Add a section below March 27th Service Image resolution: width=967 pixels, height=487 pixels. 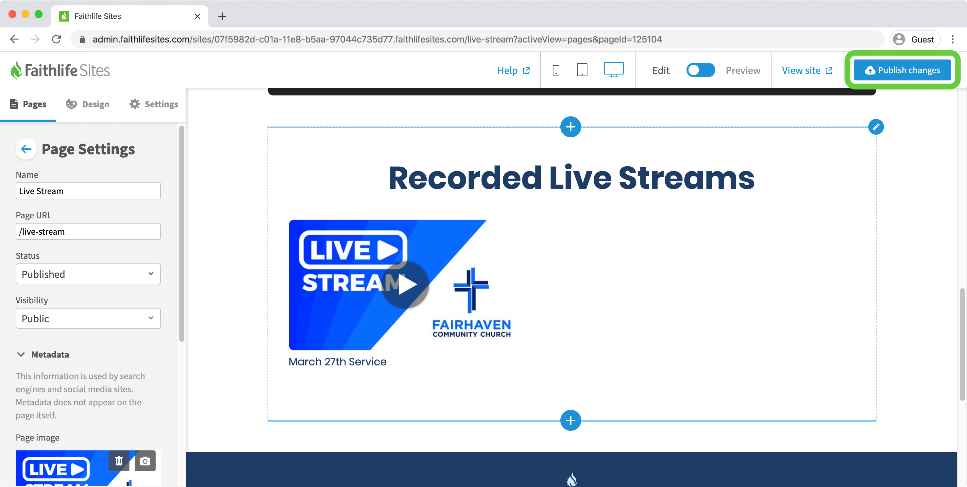(x=570, y=420)
